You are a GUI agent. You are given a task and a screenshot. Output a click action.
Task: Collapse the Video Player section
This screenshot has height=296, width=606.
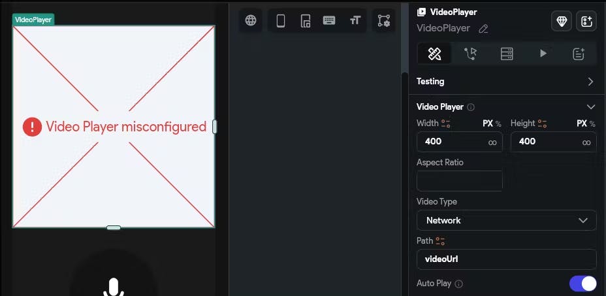click(x=590, y=107)
